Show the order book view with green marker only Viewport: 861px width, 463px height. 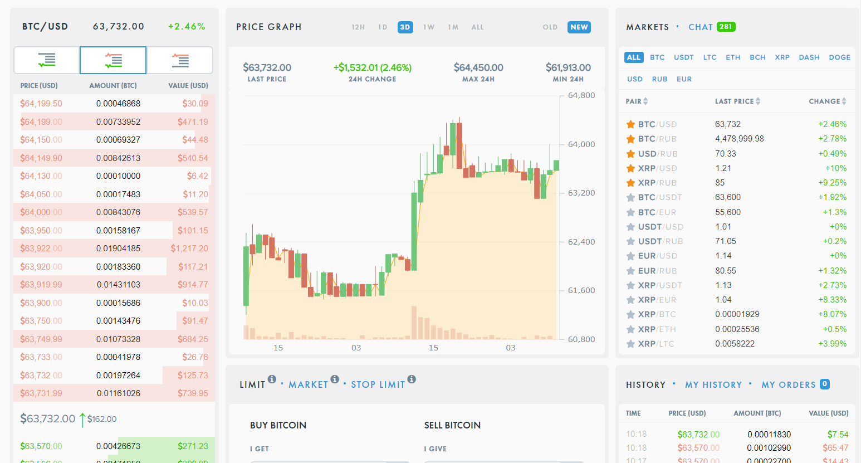tap(47, 60)
